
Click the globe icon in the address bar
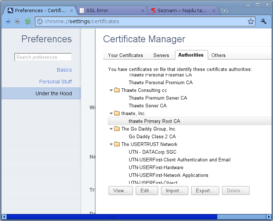(40, 21)
